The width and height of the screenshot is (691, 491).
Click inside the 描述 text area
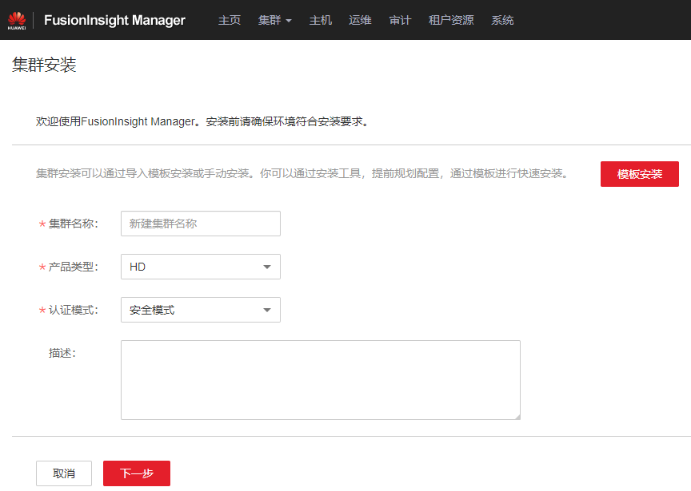pyautogui.click(x=321, y=380)
